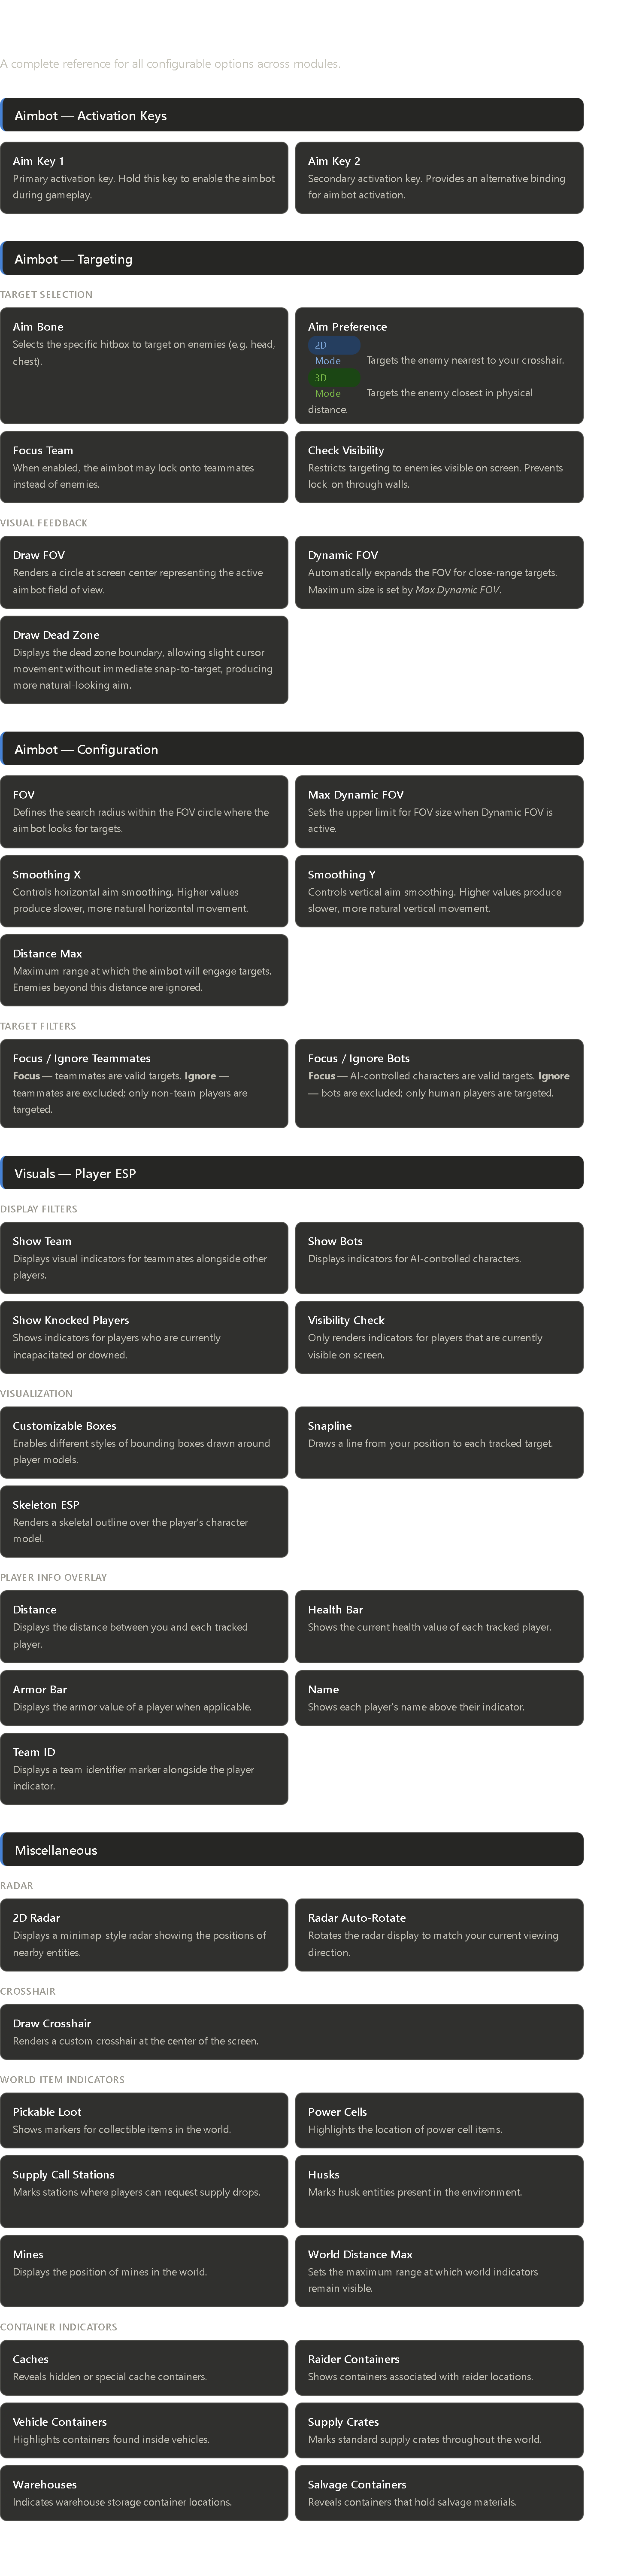The width and height of the screenshot is (618, 2576).
Task: Click the Skeleton ESP card
Action: click(x=144, y=1521)
